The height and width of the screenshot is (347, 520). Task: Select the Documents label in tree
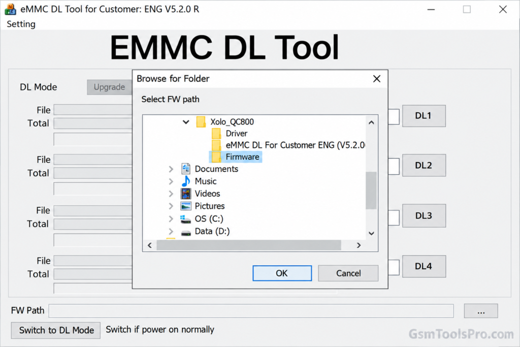click(x=216, y=169)
